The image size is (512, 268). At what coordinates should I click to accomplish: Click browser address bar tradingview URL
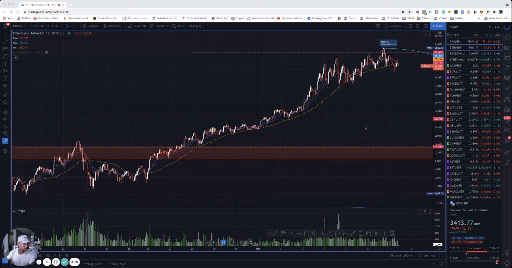pos(48,12)
